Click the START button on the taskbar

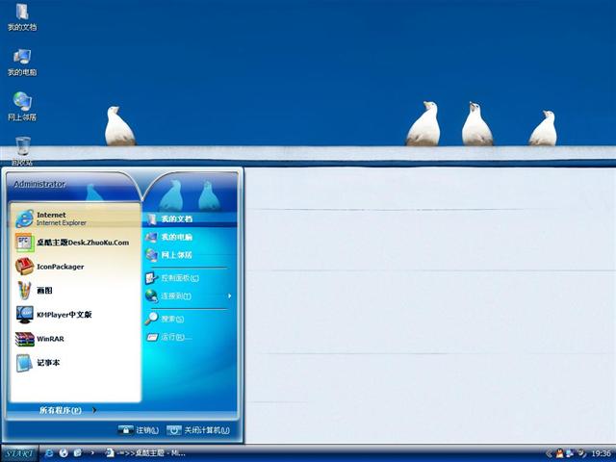[19, 452]
